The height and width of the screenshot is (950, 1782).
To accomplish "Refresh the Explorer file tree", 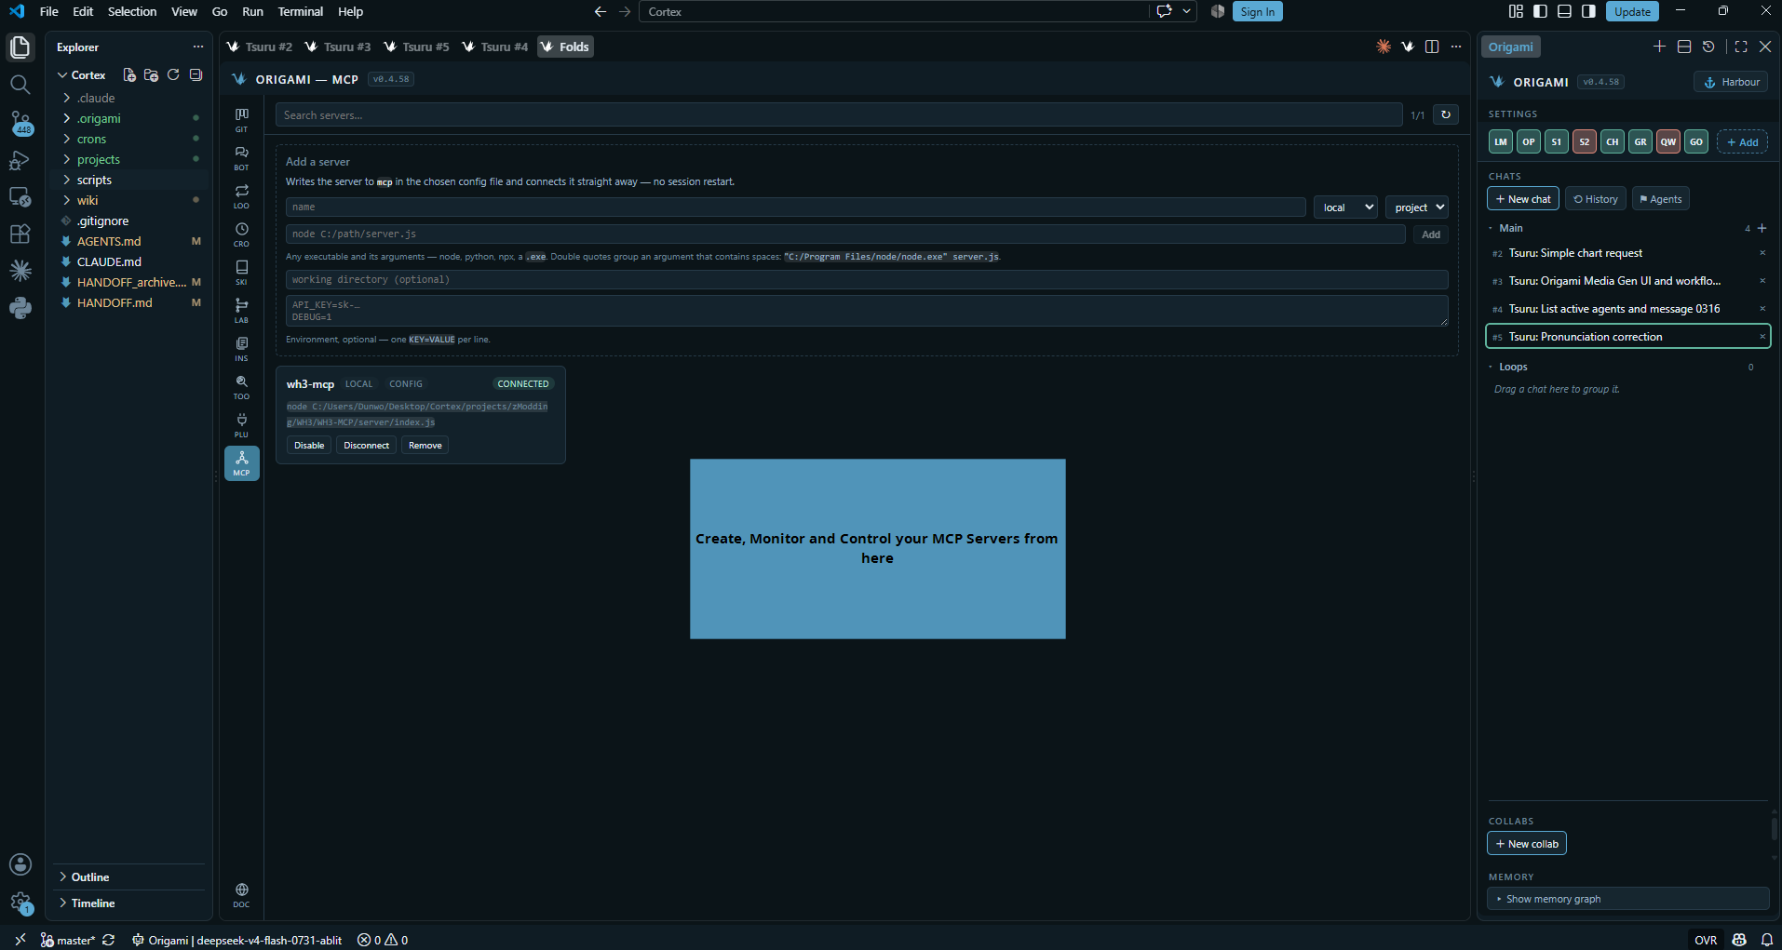I will point(173,74).
